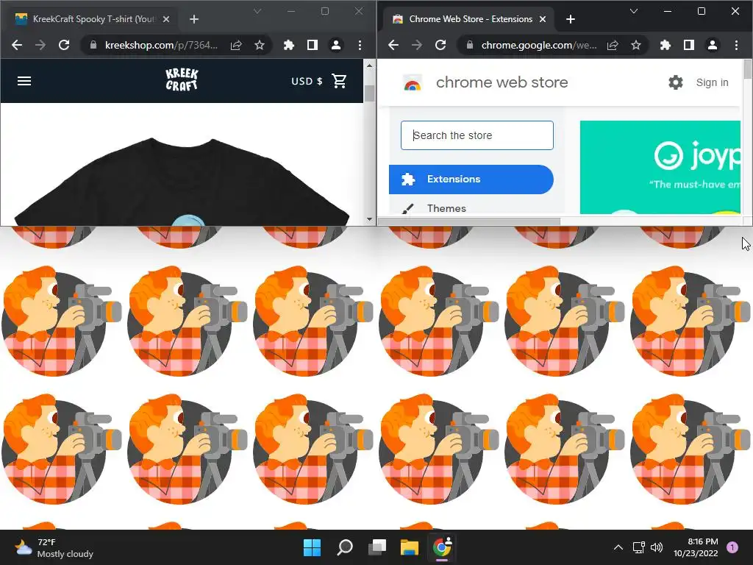Toggle side panel in KreekCraft window
This screenshot has height=565, width=753.
tap(312, 45)
